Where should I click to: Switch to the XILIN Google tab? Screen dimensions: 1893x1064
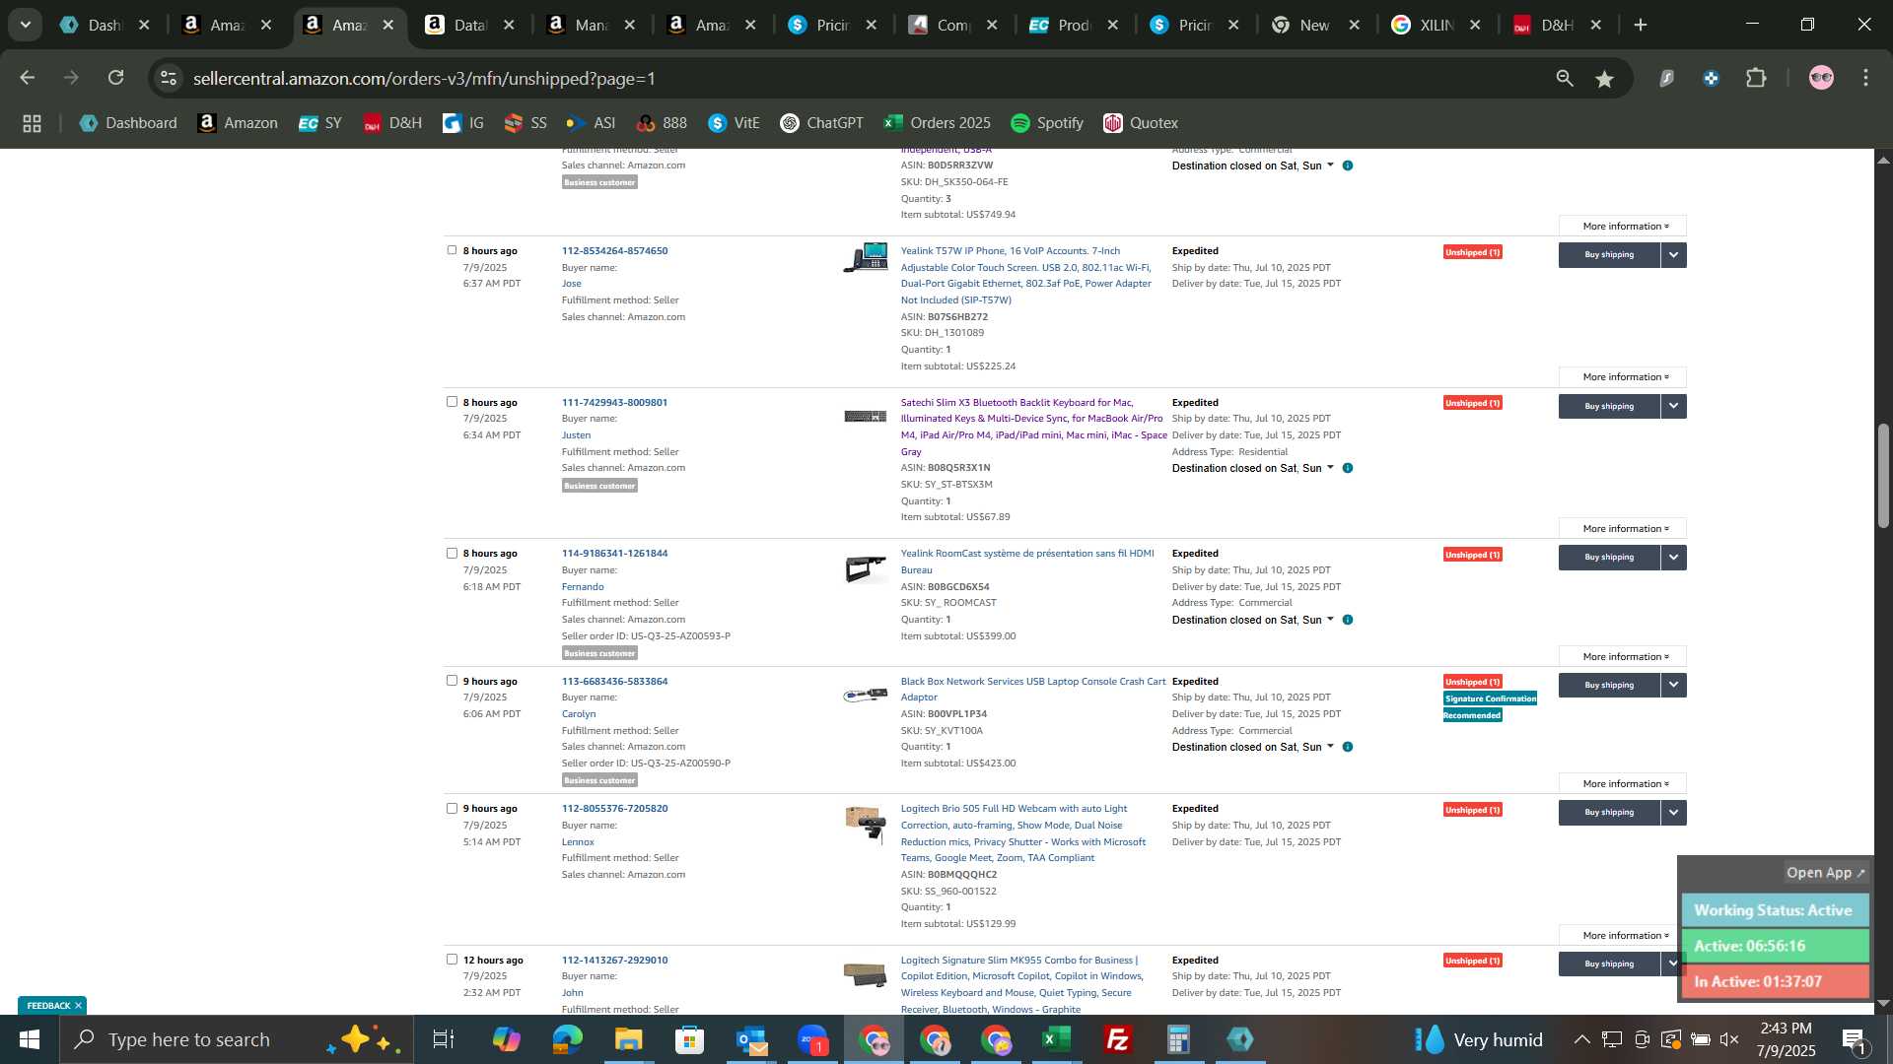pyautogui.click(x=1435, y=25)
